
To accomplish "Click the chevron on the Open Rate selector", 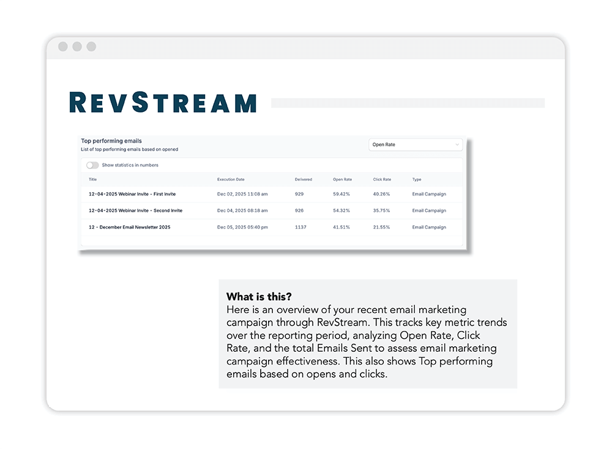I will click(457, 144).
